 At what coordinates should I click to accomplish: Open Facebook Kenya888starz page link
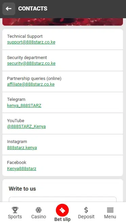[x=22, y=169]
